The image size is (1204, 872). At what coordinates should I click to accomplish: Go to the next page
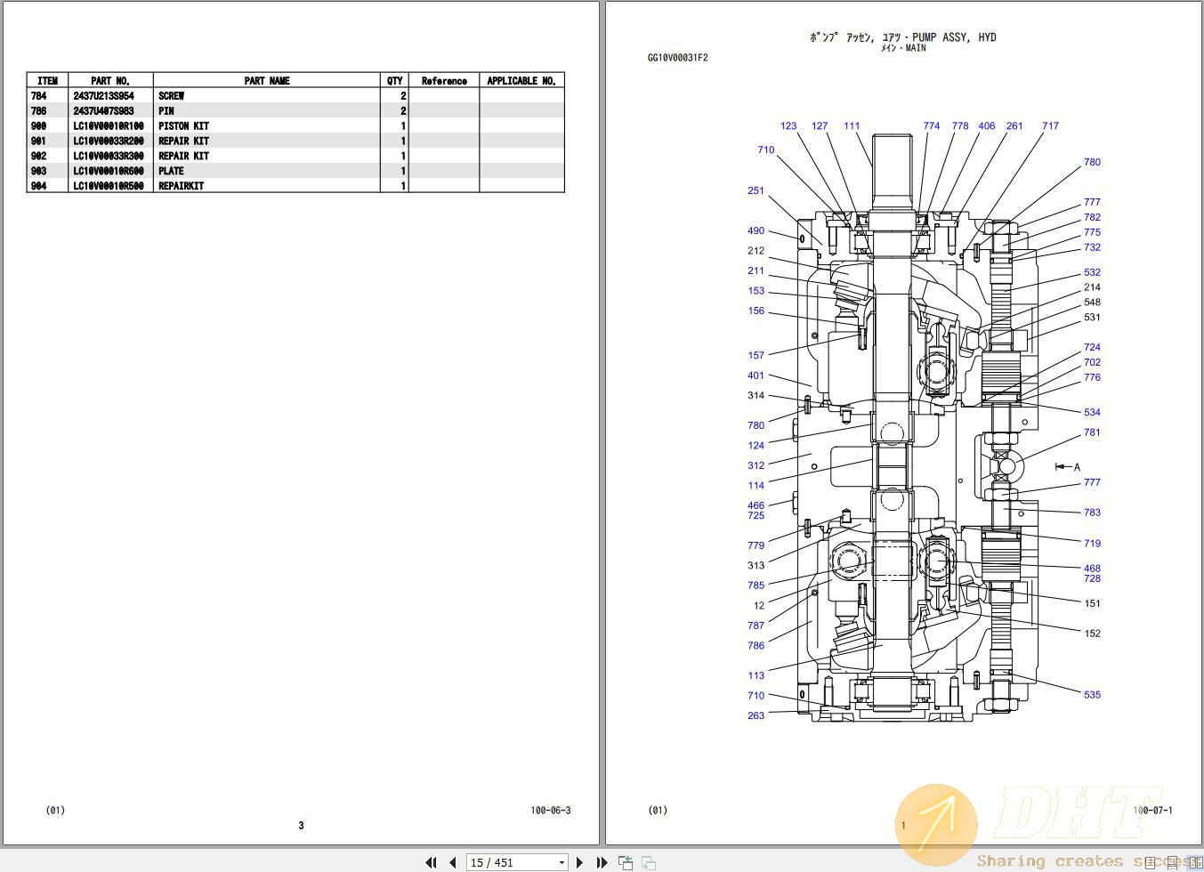(579, 862)
